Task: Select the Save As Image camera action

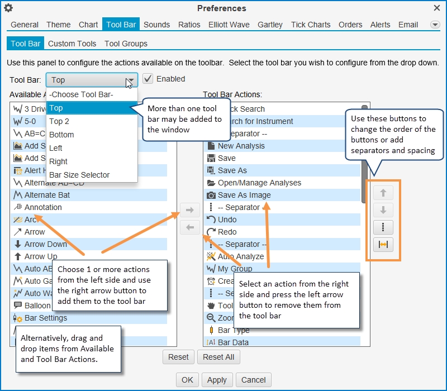Action: (244, 195)
